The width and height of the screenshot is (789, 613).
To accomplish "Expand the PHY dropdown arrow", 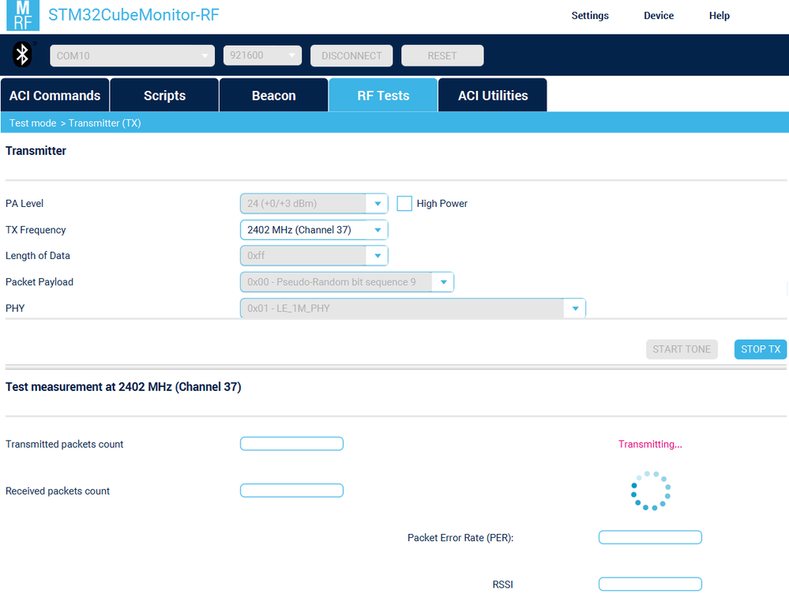I will tap(575, 309).
